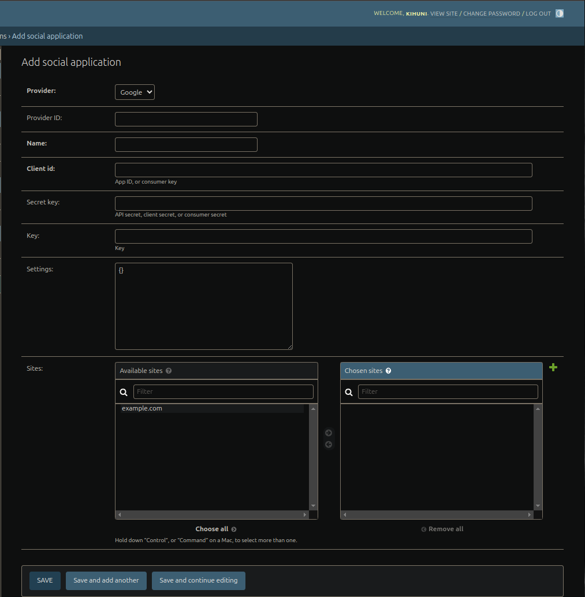The height and width of the screenshot is (597, 585).
Task: Focus the Available sites Filter box
Action: (x=223, y=392)
